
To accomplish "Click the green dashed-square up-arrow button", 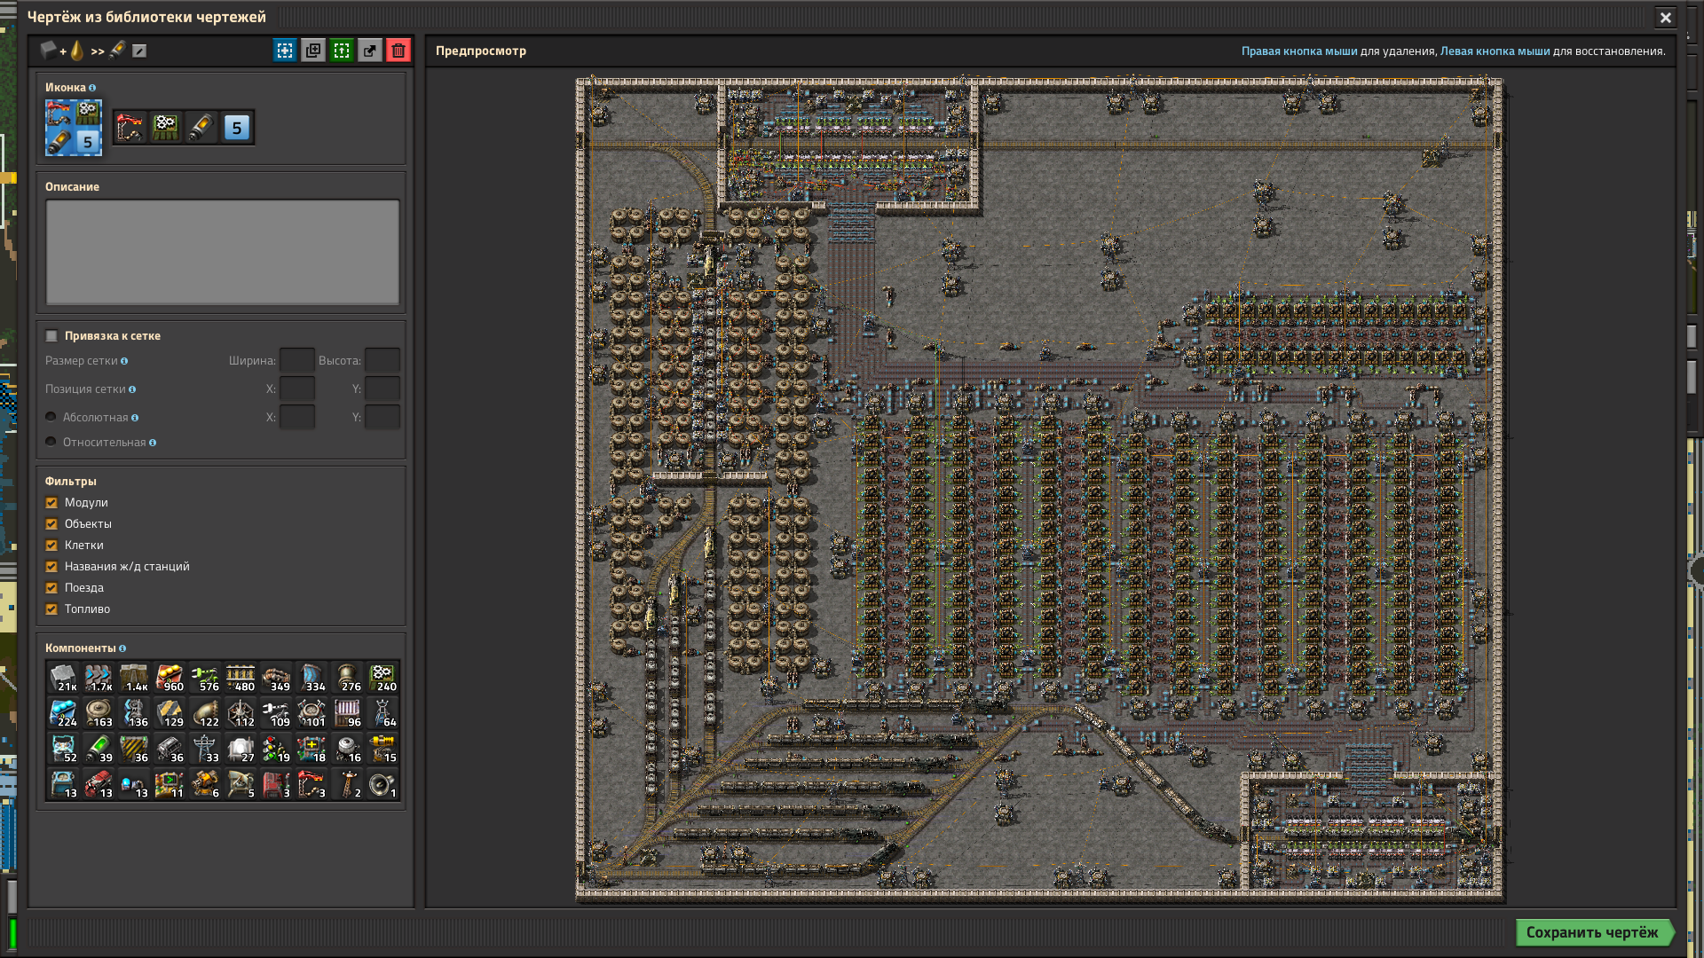I will (342, 51).
